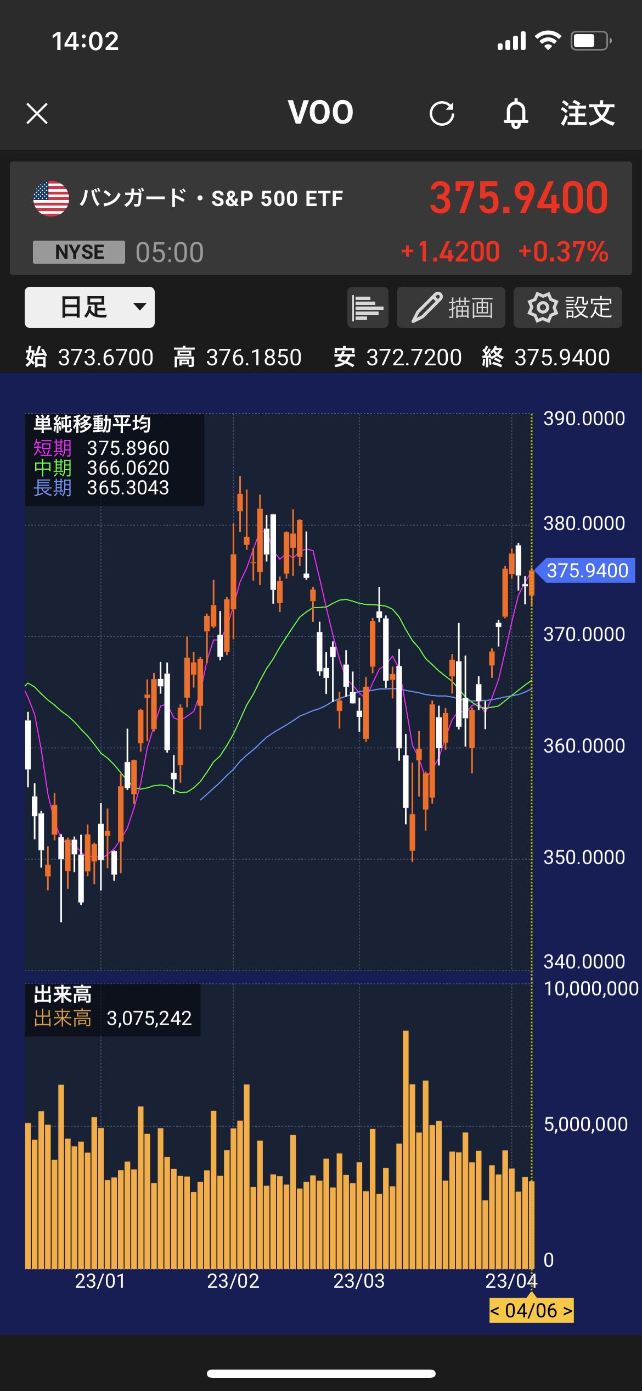Step forward using the 04/06 right arrow

pyautogui.click(x=567, y=1311)
